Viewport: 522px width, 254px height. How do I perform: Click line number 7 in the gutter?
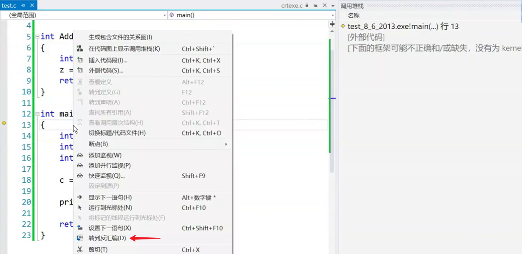click(x=28, y=59)
